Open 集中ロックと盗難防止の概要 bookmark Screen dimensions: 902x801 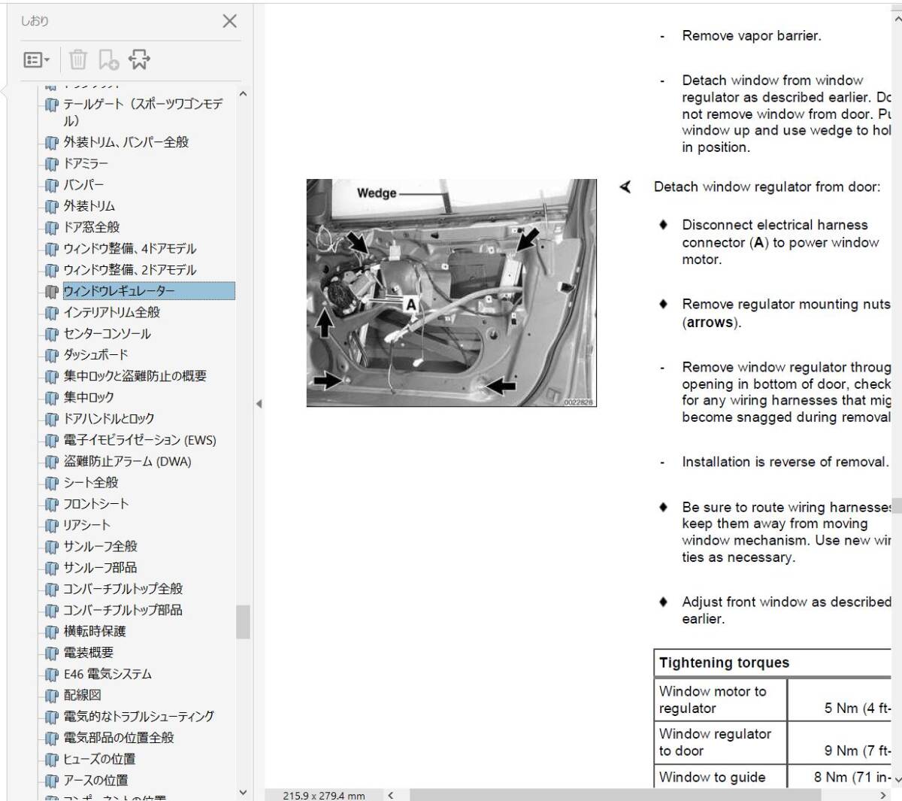click(x=135, y=376)
